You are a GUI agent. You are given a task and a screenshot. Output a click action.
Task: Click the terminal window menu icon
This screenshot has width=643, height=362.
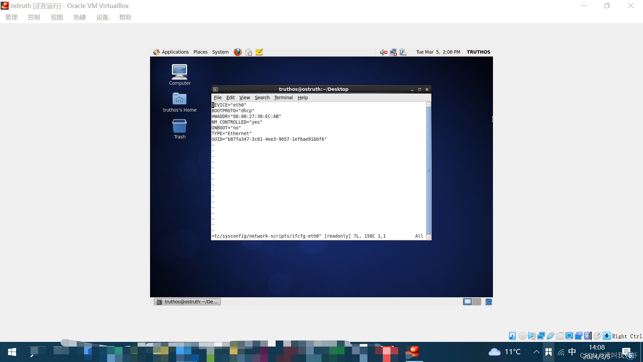[216, 89]
